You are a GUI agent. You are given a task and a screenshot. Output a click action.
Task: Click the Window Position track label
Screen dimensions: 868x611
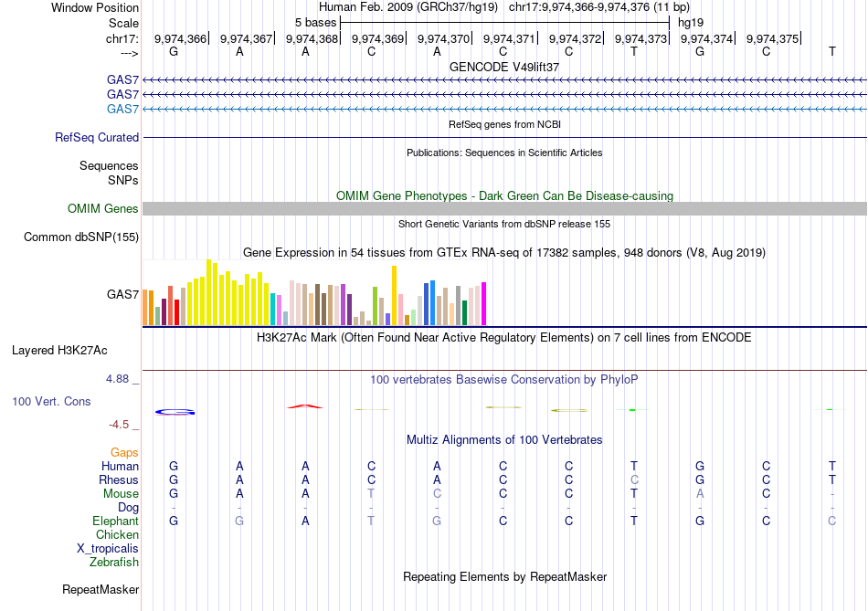click(95, 7)
